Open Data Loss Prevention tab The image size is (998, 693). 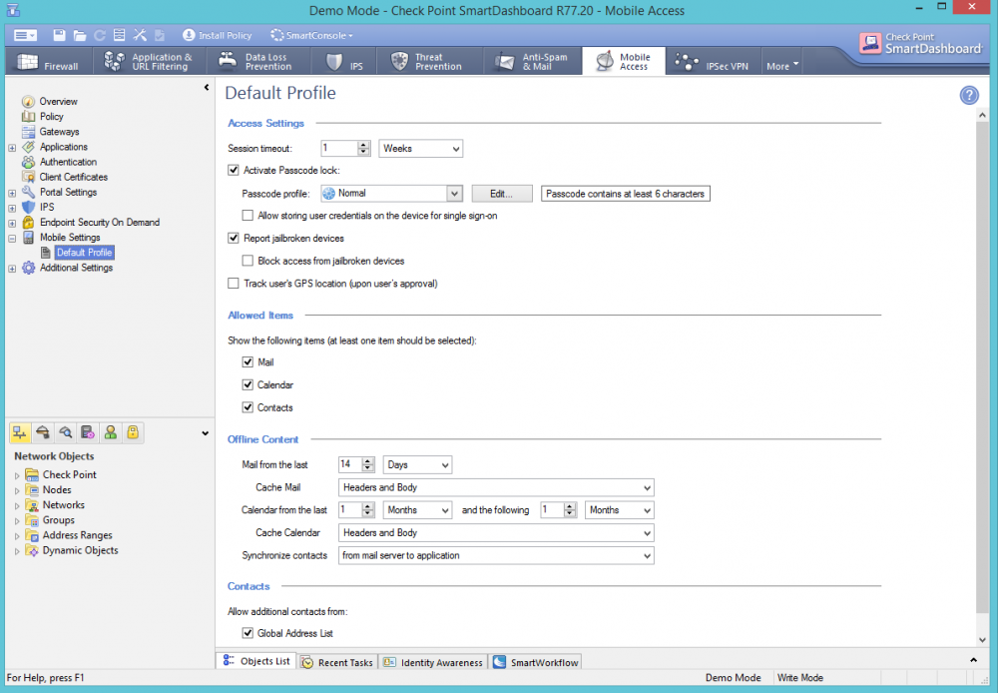pos(257,61)
